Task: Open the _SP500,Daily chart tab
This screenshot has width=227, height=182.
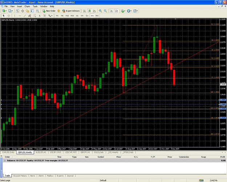Action: [x=128, y=153]
